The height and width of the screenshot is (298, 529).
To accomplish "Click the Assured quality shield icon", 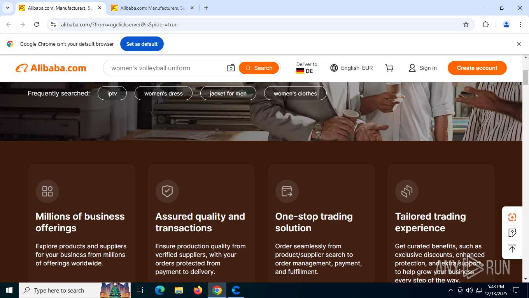I will [x=167, y=191].
